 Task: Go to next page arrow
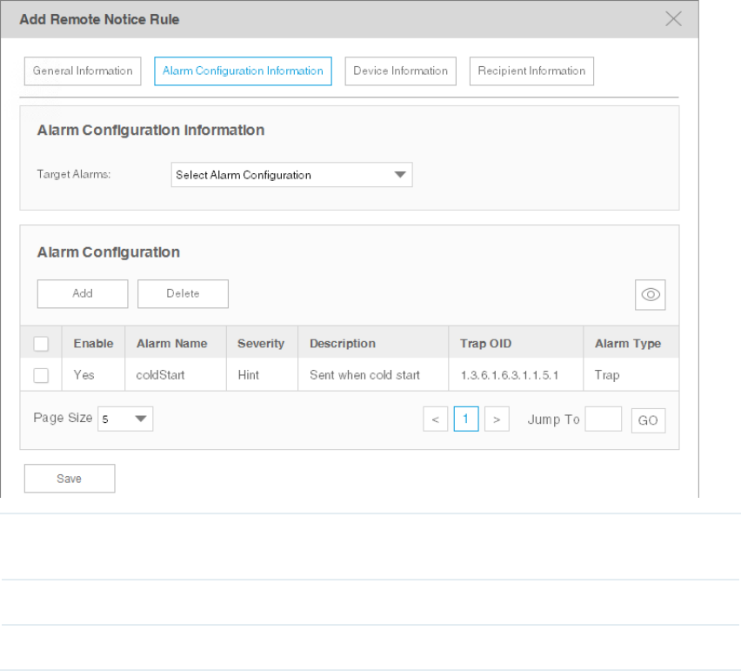496,419
